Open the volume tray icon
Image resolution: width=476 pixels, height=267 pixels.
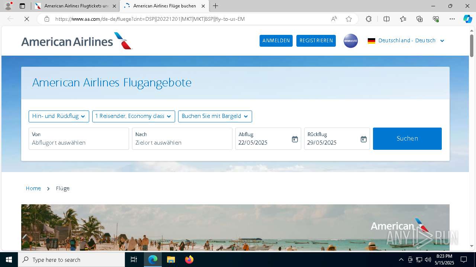click(x=428, y=260)
